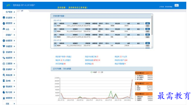Open 风险流失客户 164 link
Image resolution: width=193 pixels, height=105 pixels.
(x=121, y=60)
